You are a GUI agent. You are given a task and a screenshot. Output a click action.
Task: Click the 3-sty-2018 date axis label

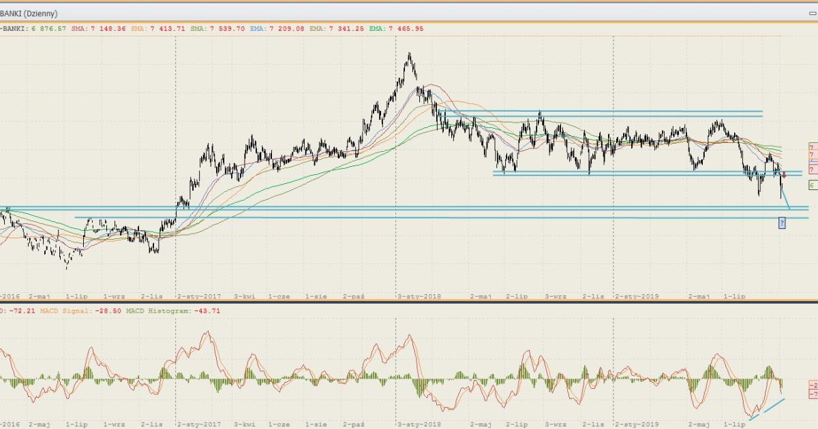pos(418,297)
